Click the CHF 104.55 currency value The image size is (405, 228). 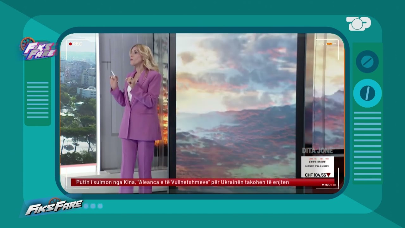click(x=315, y=175)
